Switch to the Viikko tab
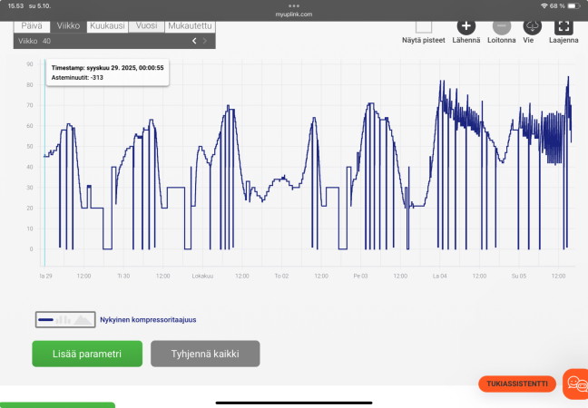Image resolution: width=588 pixels, height=408 pixels. coord(68,26)
